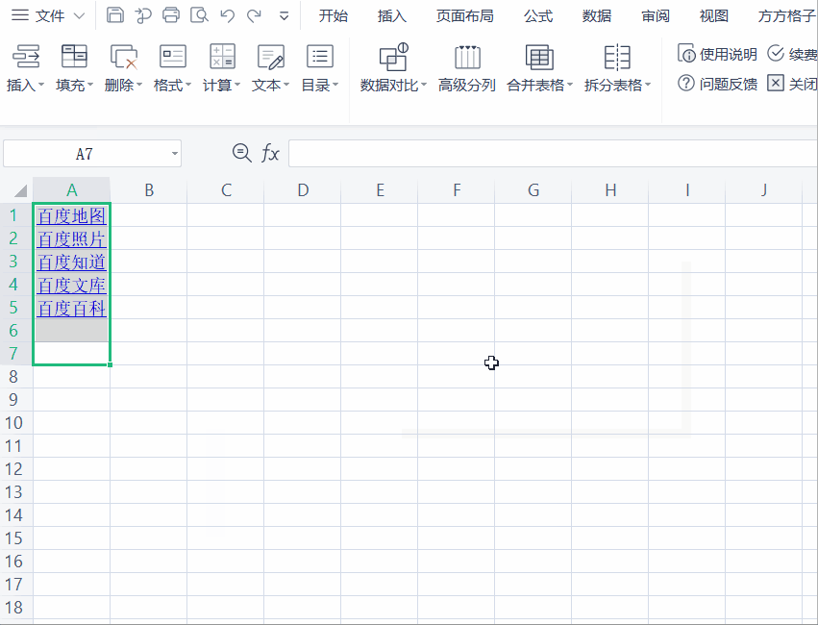Select column A header
The height and width of the screenshot is (625, 818).
pyautogui.click(x=71, y=189)
